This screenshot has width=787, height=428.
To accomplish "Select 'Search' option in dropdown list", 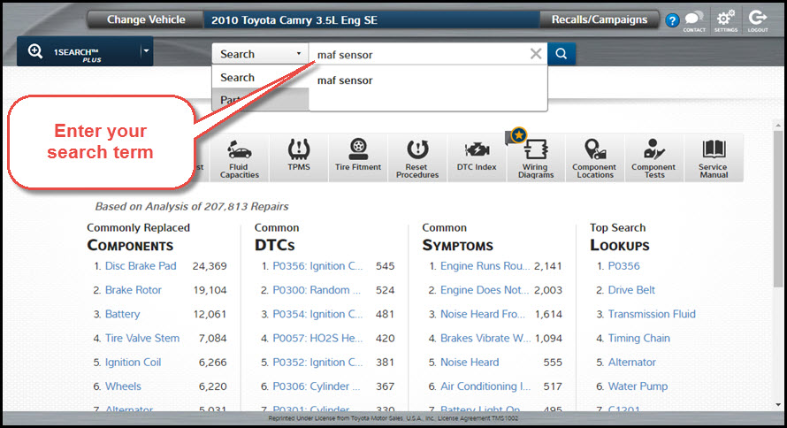I will tap(238, 78).
